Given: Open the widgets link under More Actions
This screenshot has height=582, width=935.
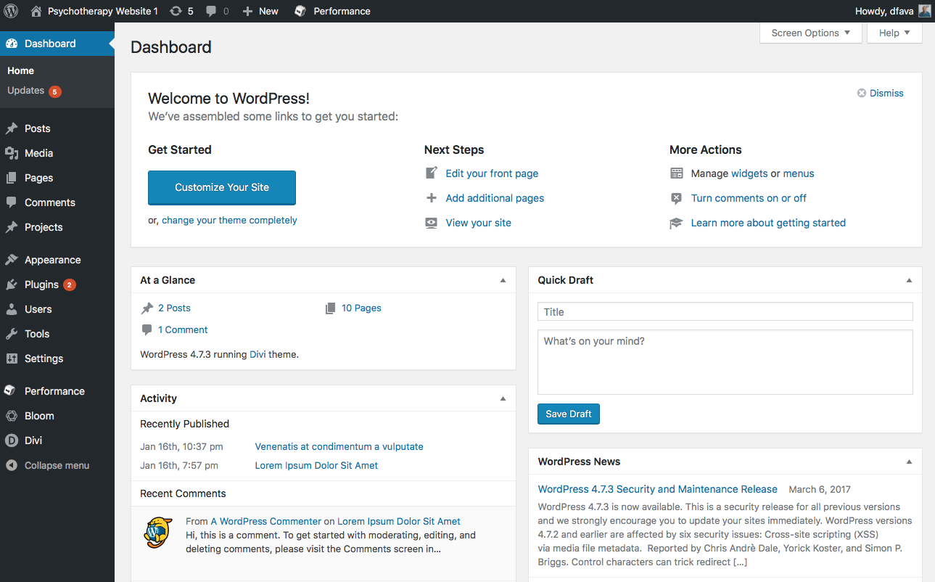Looking at the screenshot, I should click(749, 173).
